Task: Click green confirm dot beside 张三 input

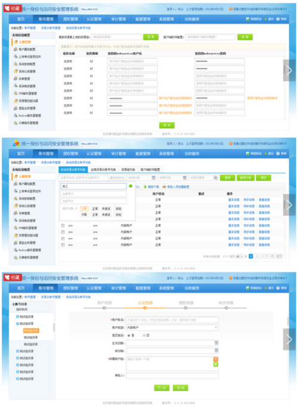Action: click(x=131, y=186)
